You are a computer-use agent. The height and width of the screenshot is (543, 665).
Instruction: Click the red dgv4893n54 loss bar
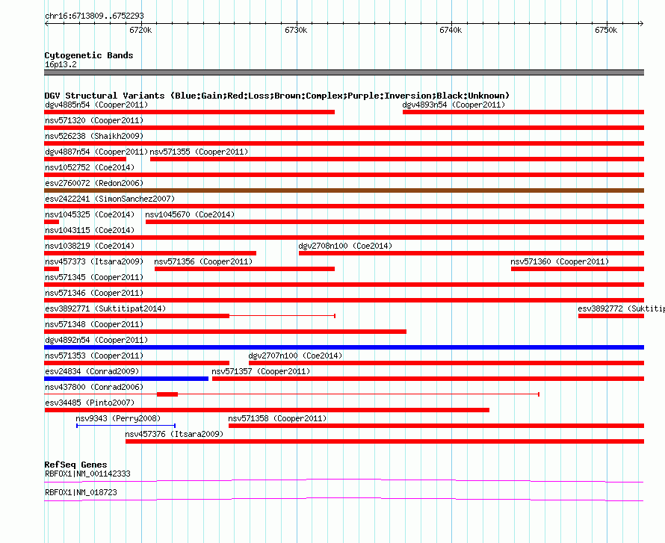tap(523, 112)
